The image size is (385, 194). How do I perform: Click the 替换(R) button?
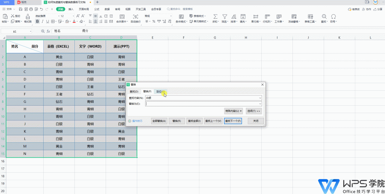point(177,121)
